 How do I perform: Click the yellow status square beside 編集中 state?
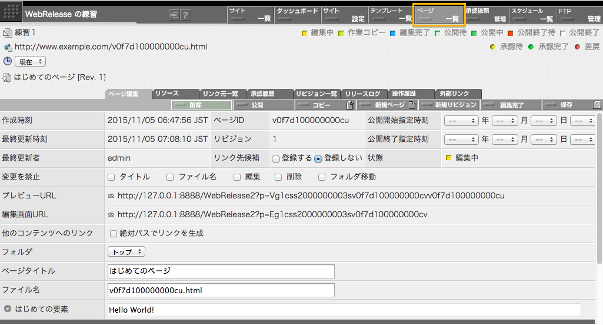point(448,157)
